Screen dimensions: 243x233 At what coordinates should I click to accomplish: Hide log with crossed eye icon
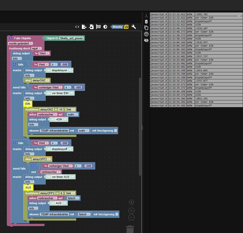click(x=146, y=40)
